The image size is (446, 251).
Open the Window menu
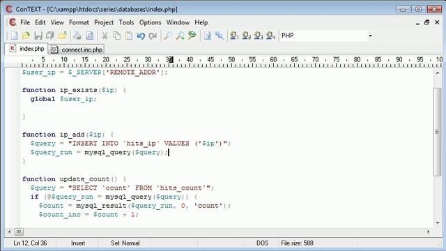pyautogui.click(x=178, y=22)
